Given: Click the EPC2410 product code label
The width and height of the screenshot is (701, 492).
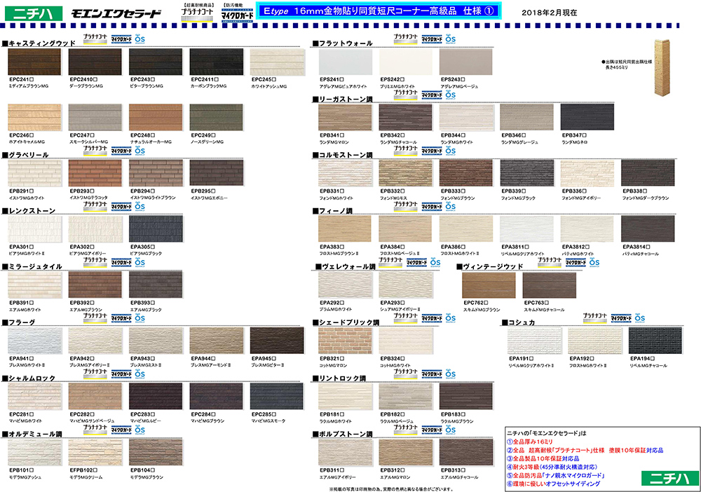Looking at the screenshot, I should click(82, 79).
